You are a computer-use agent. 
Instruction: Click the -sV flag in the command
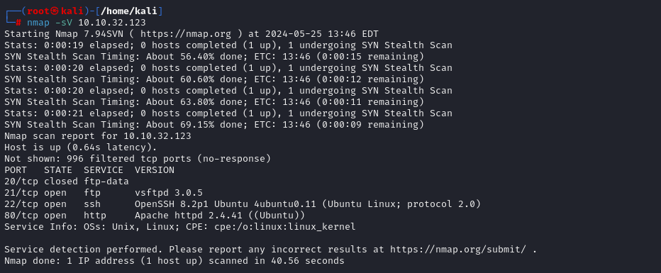point(64,22)
